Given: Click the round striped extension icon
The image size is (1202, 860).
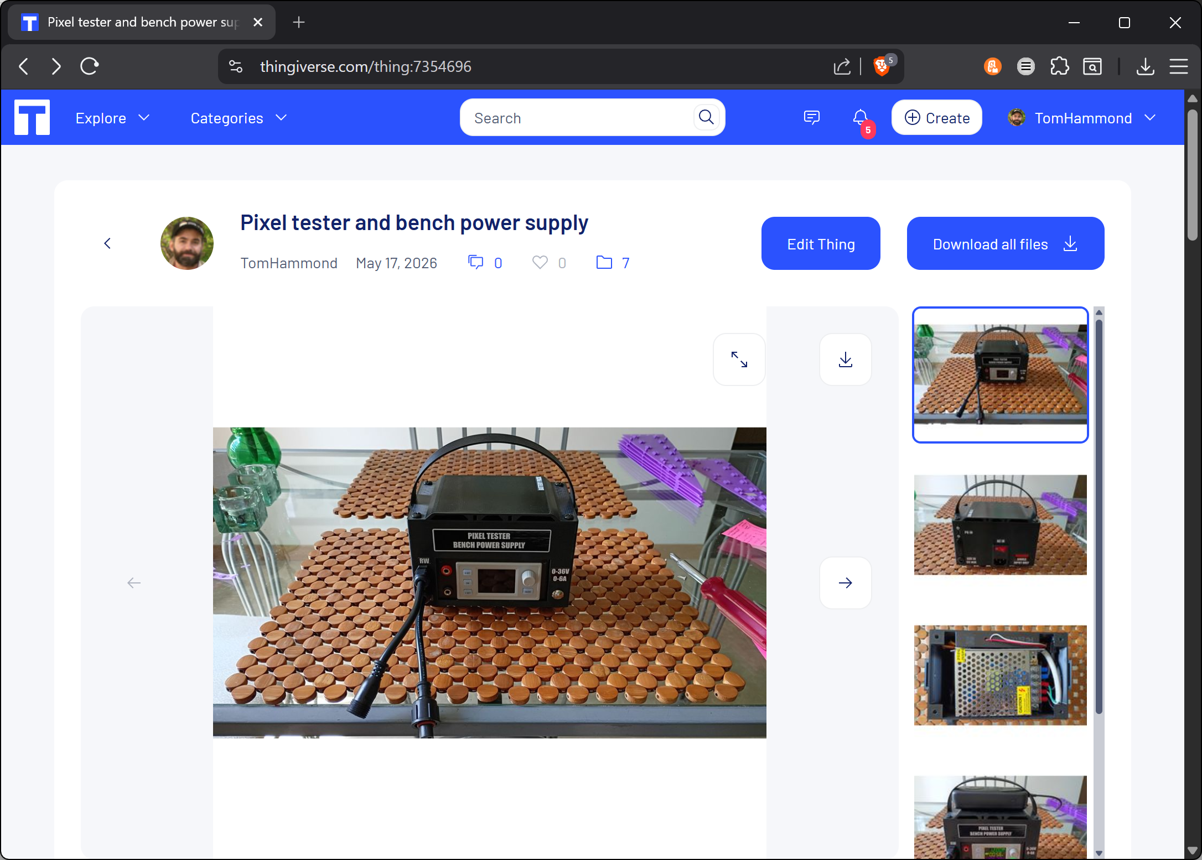Looking at the screenshot, I should [1026, 66].
